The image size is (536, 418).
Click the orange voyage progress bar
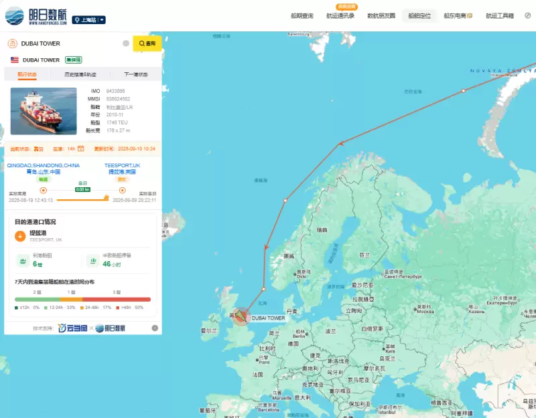click(82, 200)
